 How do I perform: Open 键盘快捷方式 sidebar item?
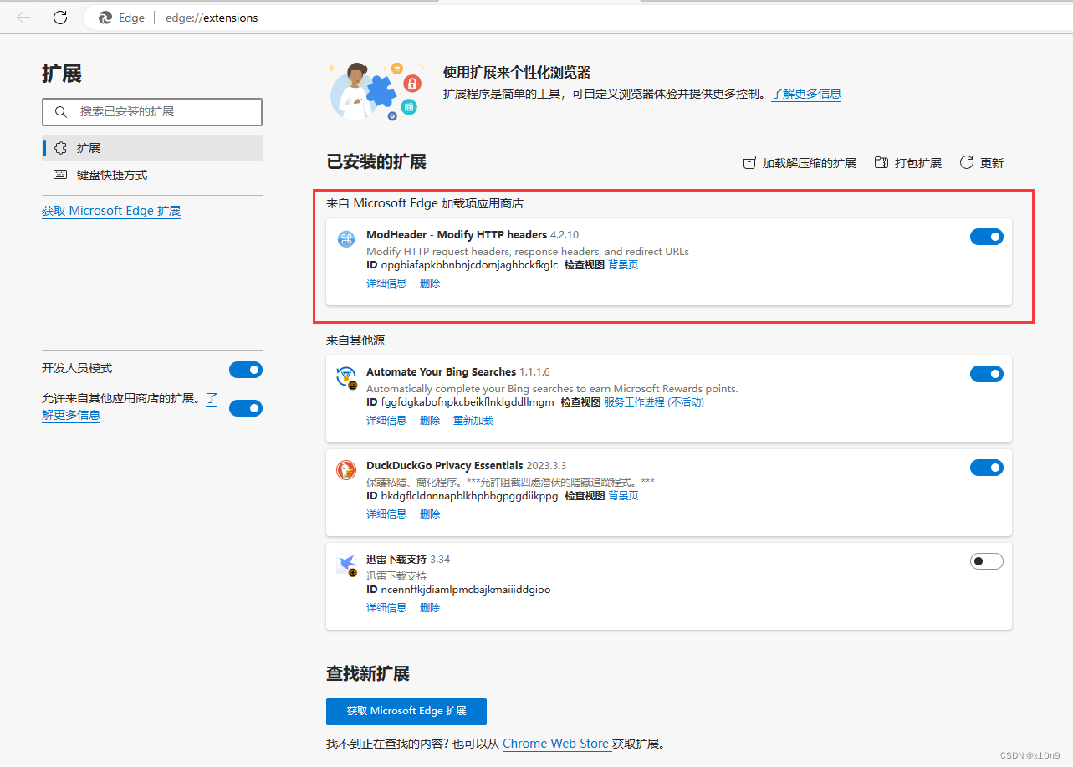152,175
